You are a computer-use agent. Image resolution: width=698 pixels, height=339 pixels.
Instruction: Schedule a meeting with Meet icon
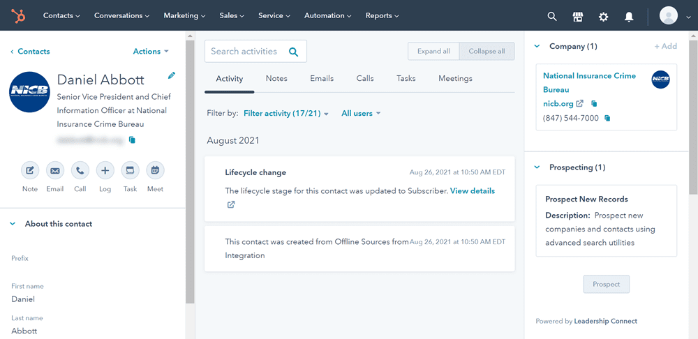156,170
